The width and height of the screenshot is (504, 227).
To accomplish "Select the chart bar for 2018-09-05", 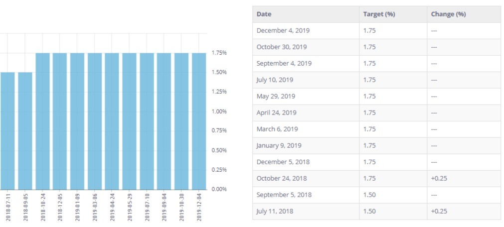I will [25, 130].
